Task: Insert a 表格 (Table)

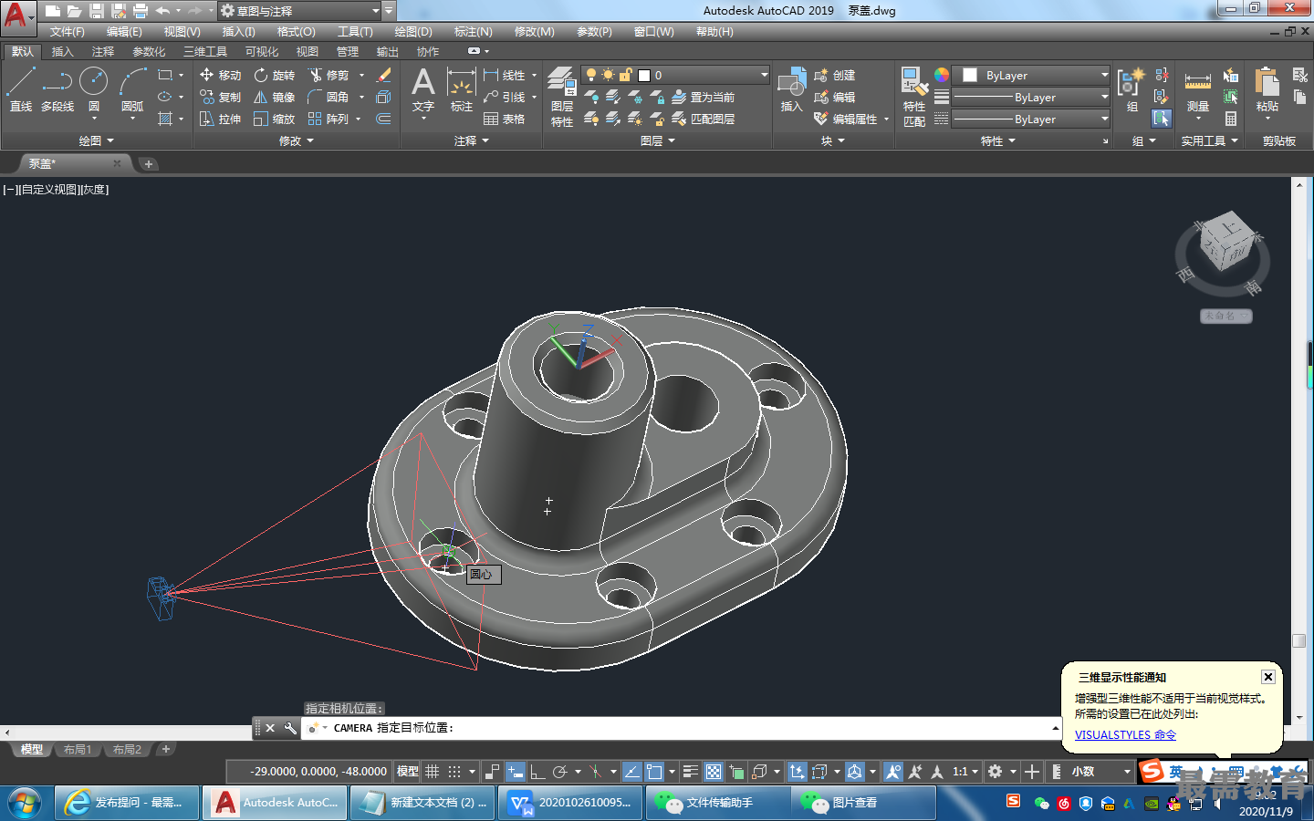Action: (x=505, y=119)
